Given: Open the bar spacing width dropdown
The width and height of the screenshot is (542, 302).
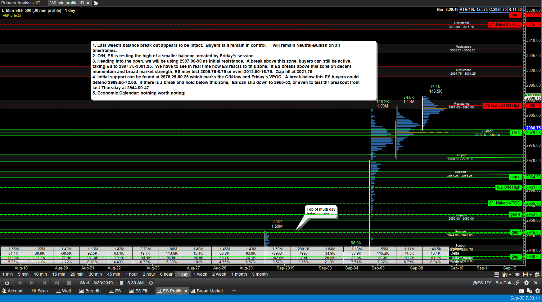Looking at the screenshot, I should (527, 274).
